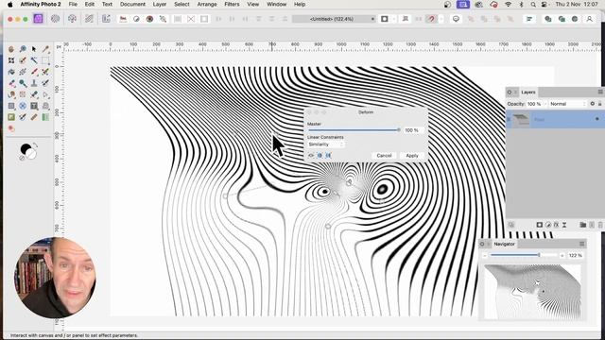Open the Snapping options arrow
Screen dimensions: 605x340
coord(441,19)
